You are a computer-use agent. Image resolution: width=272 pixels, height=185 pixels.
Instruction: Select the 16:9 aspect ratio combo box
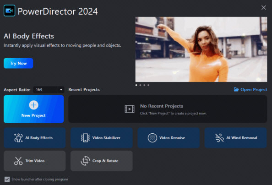[x=49, y=90]
